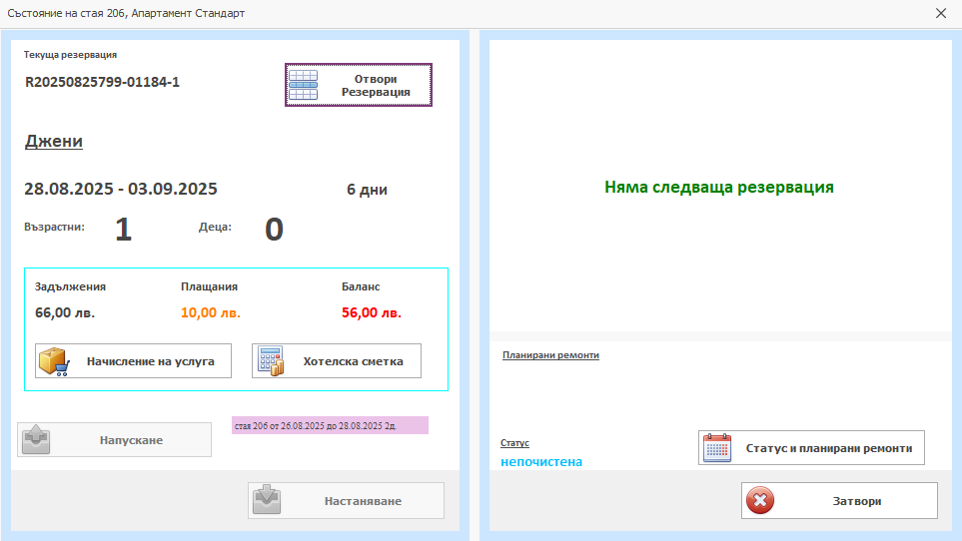This screenshot has width=962, height=541.
Task: Click the red balance amount 56,00 лв.
Action: click(371, 312)
